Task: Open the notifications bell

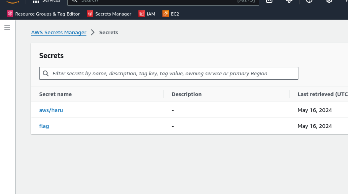Action: [289, 1]
